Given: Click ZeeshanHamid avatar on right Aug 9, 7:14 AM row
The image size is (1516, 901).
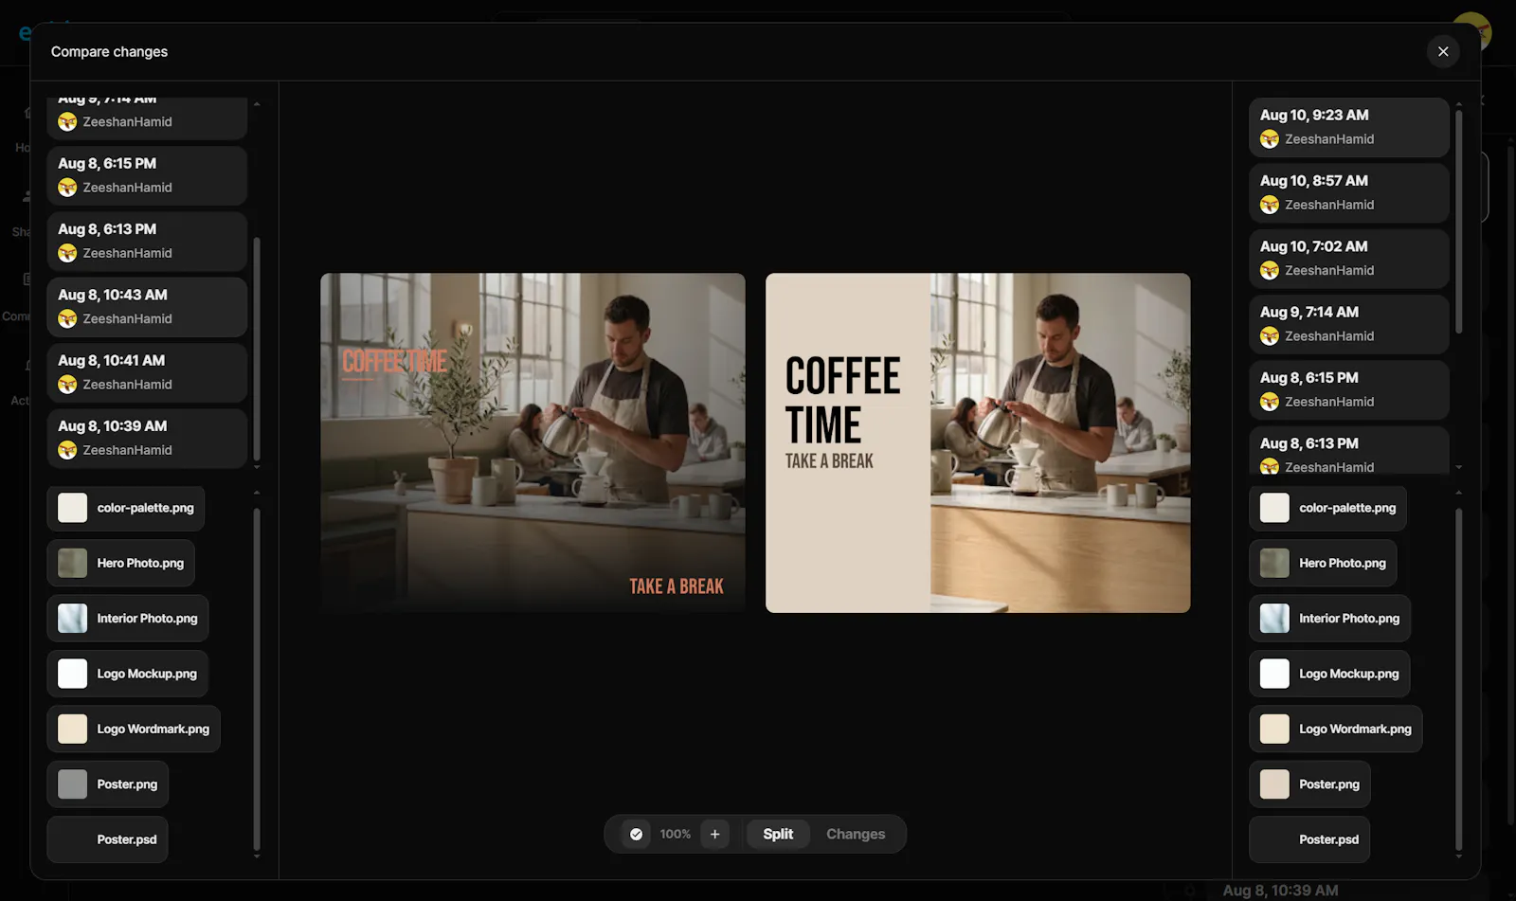Looking at the screenshot, I should 1270,336.
